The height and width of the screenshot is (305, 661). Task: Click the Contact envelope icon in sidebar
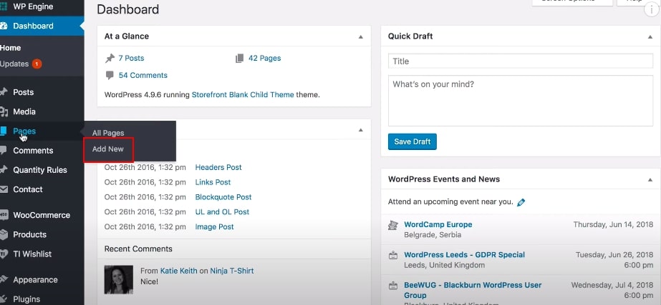point(4,189)
